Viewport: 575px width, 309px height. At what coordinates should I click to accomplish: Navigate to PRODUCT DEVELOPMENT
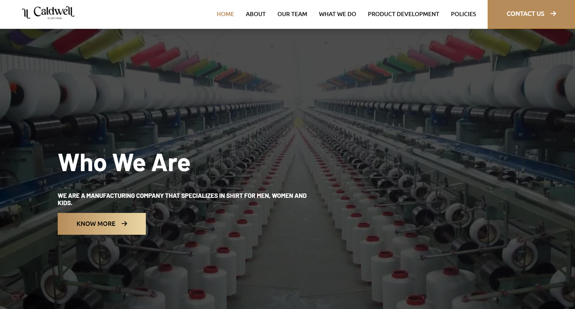[403, 14]
